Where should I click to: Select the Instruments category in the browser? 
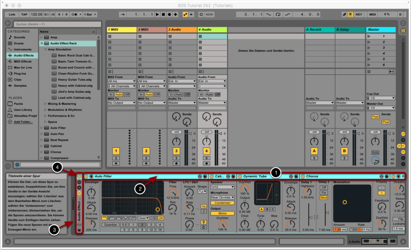(22, 49)
